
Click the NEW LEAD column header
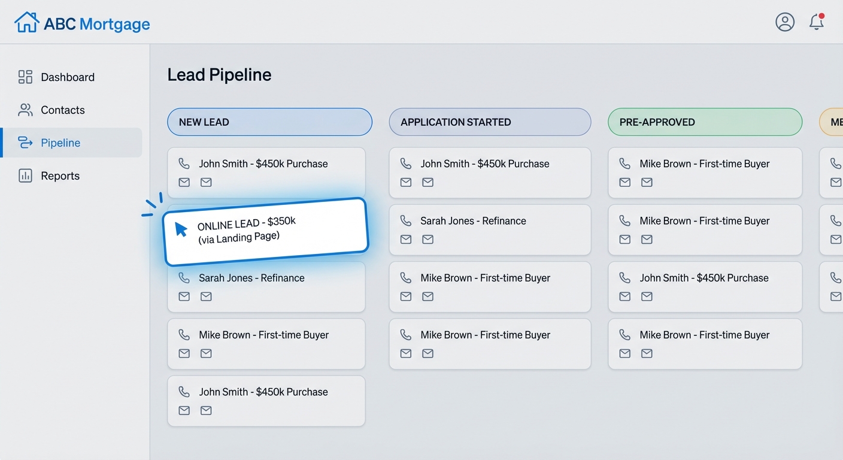269,122
